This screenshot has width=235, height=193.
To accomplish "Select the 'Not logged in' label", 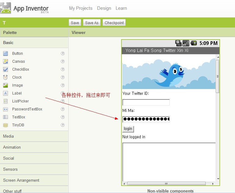I will [134, 137].
